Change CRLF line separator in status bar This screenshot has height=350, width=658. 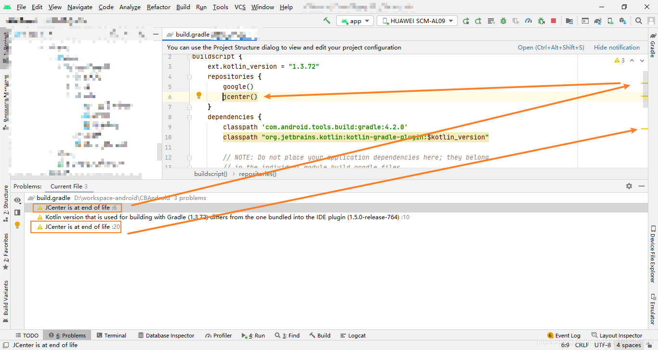(x=581, y=345)
